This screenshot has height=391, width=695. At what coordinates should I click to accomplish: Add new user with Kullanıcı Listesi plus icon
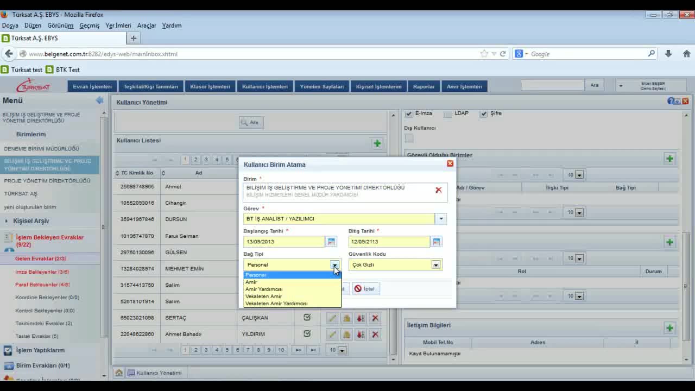377,143
